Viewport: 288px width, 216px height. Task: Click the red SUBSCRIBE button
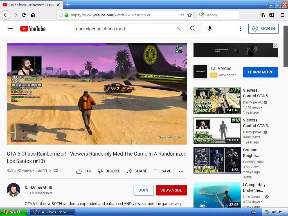[171, 190]
